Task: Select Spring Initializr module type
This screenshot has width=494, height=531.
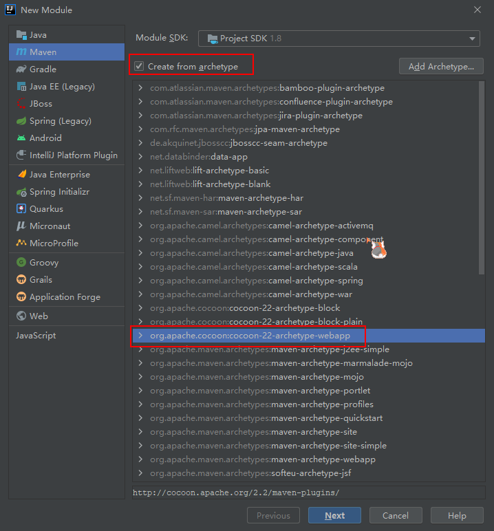Action: [67, 192]
